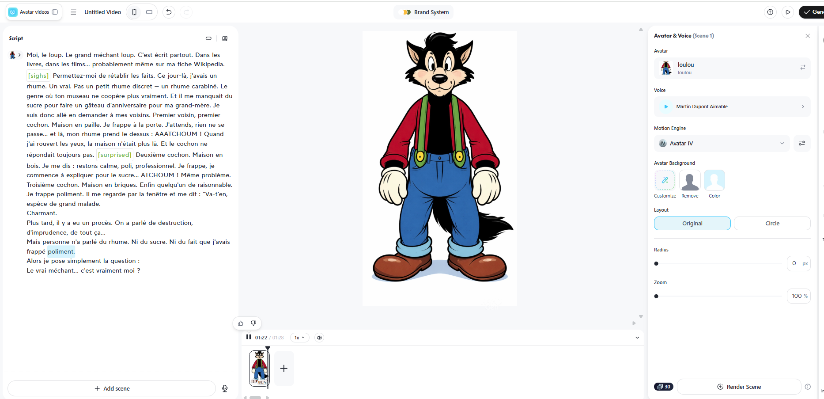
Task: Open the Avatar videos mode selector
Action: point(34,12)
